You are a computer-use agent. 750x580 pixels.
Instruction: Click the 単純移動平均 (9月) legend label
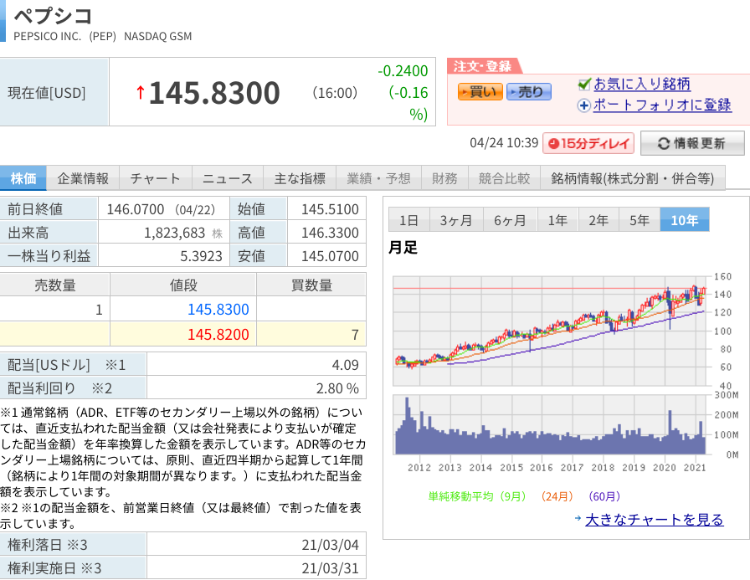[x=477, y=496]
